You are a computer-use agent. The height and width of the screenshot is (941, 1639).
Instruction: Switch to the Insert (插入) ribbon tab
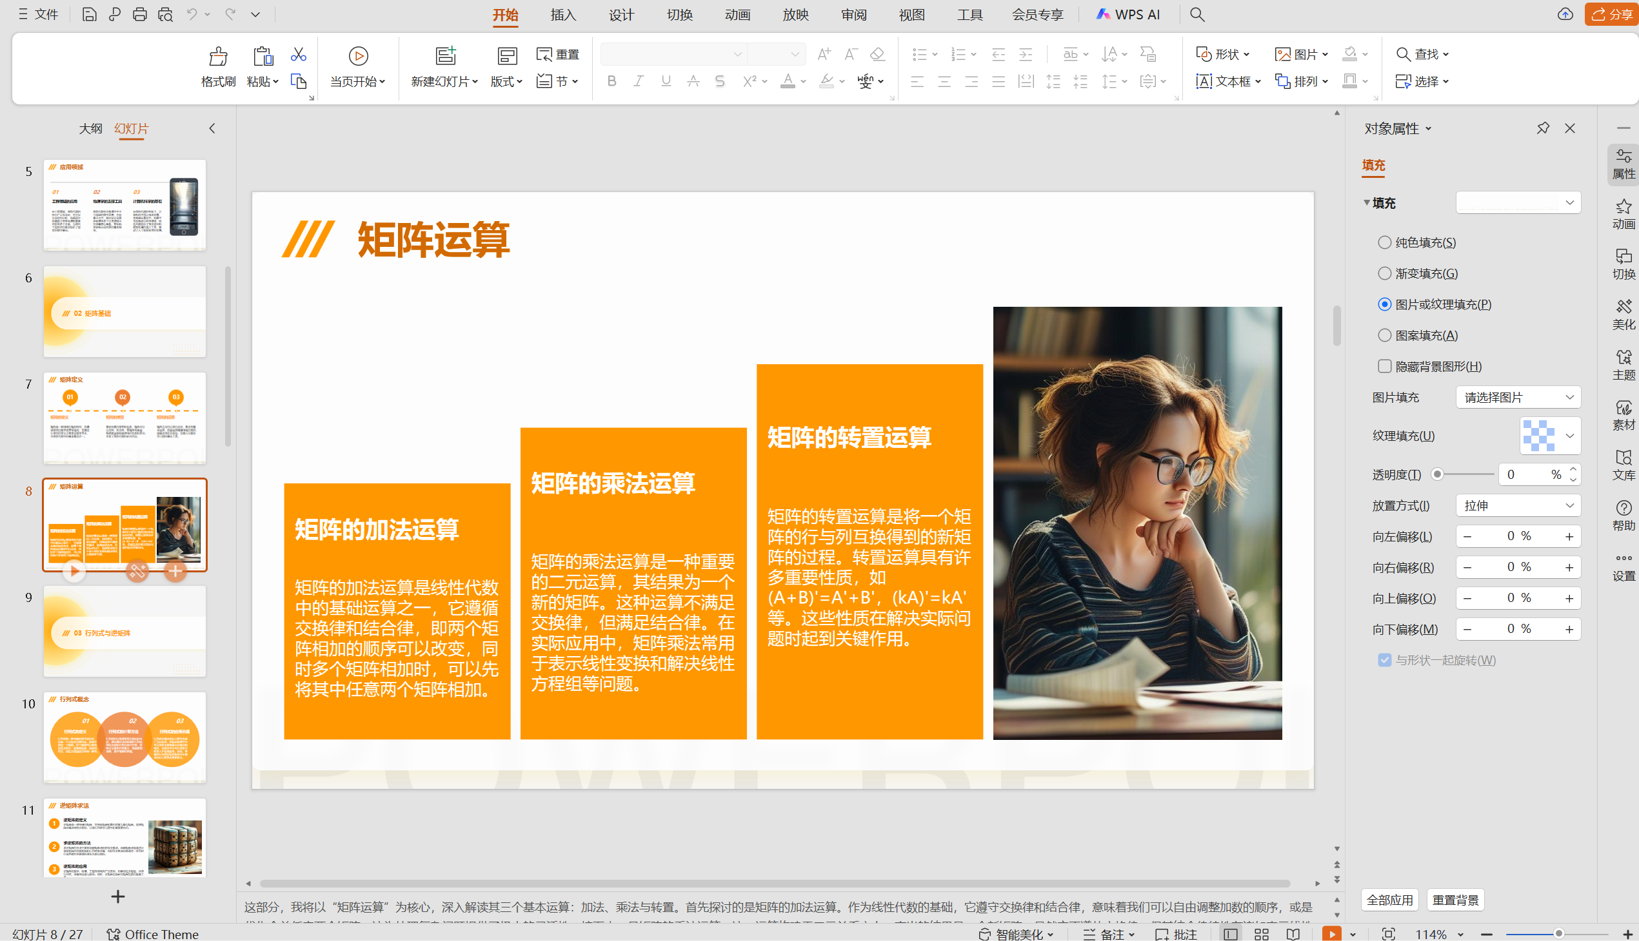562,14
